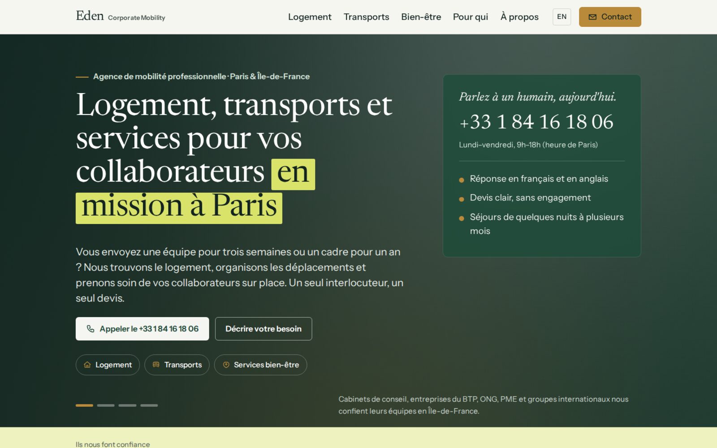
Task: Click the shield icon on Services bien-être chip
Action: (226, 365)
